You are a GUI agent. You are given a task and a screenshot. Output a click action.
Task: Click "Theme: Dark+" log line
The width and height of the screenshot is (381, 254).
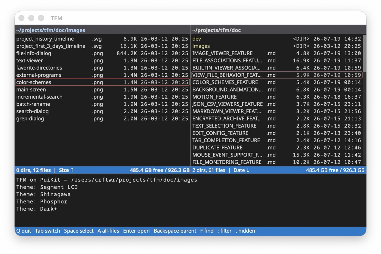(x=37, y=209)
